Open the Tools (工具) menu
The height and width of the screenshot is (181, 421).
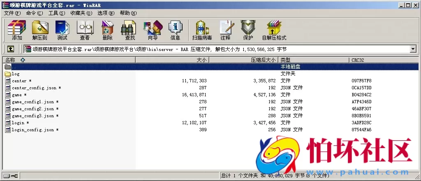tap(57, 13)
